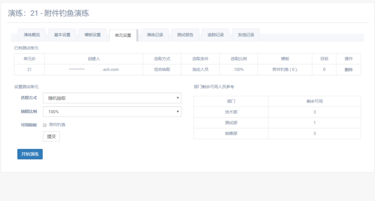Click remaining count for 技术部
The height and width of the screenshot is (201, 375).
[x=314, y=112]
